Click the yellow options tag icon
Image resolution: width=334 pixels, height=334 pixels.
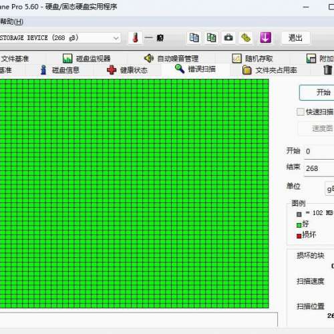point(246,37)
